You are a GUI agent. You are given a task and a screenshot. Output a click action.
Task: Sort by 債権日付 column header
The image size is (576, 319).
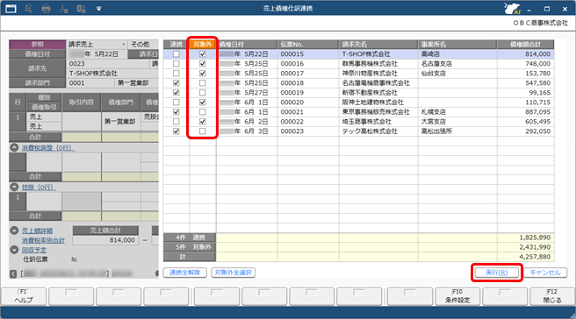tap(247, 45)
